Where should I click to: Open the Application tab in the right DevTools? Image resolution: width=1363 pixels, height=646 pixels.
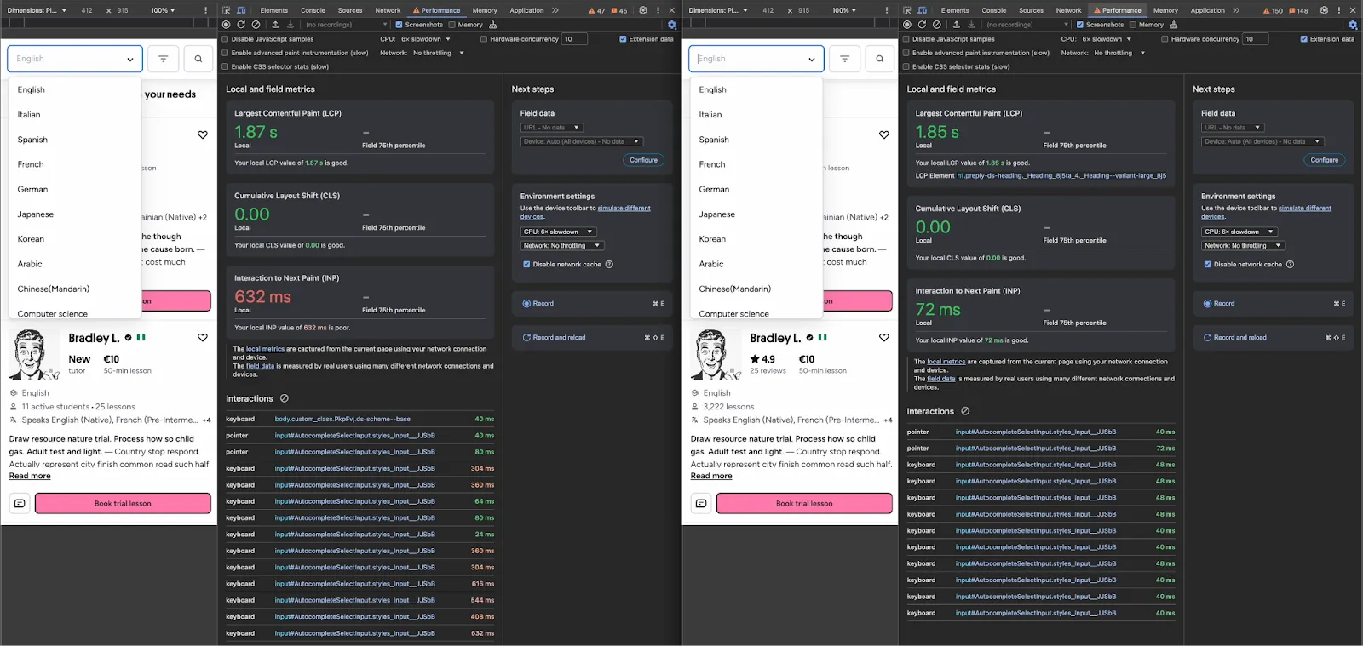point(1207,10)
